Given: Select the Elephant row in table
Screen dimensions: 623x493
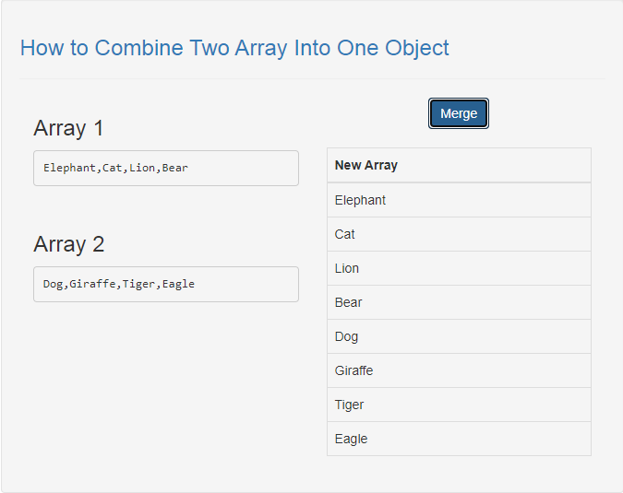Looking at the screenshot, I should tap(459, 200).
